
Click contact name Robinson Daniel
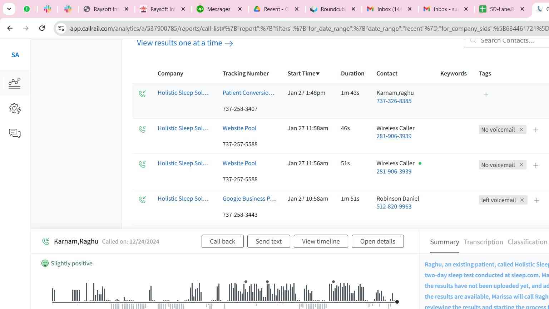pyautogui.click(x=398, y=198)
